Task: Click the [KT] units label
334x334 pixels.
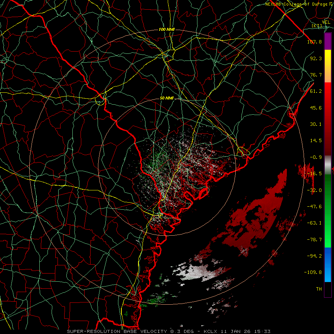Action: point(317,26)
